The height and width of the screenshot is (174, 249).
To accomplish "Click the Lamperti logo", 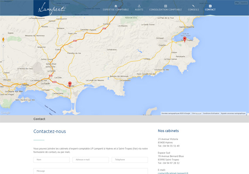I will pyautogui.click(x=52, y=9).
